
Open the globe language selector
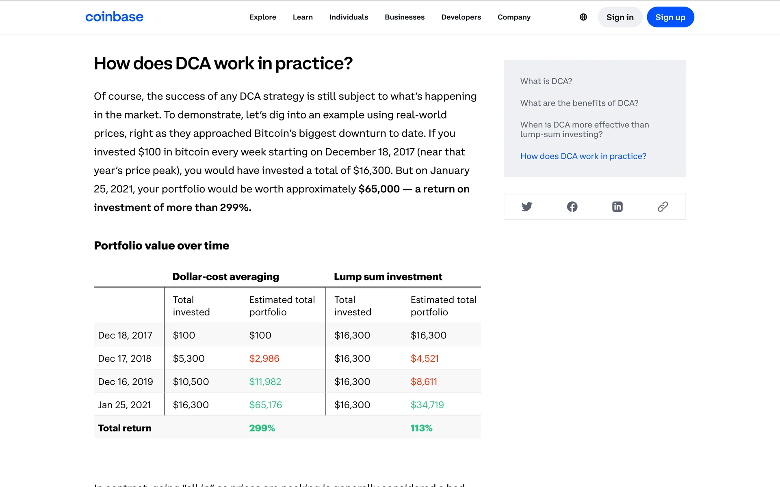point(583,17)
